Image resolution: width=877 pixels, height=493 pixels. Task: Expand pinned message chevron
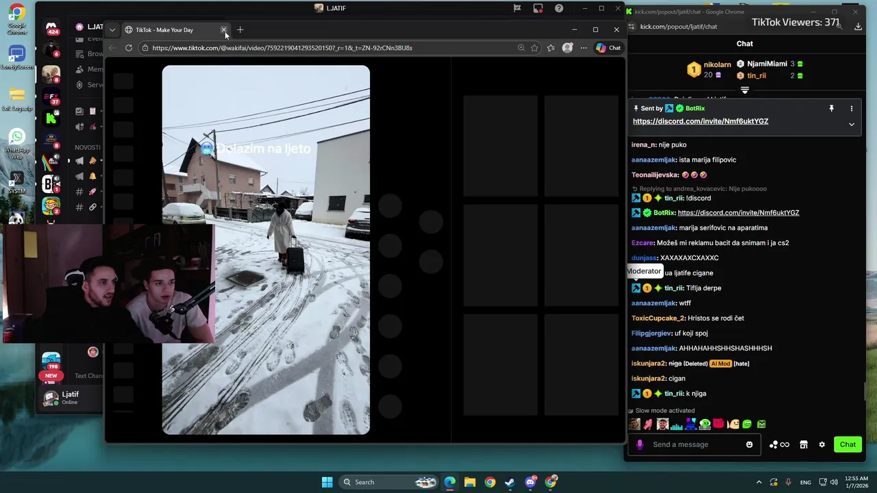(x=852, y=125)
